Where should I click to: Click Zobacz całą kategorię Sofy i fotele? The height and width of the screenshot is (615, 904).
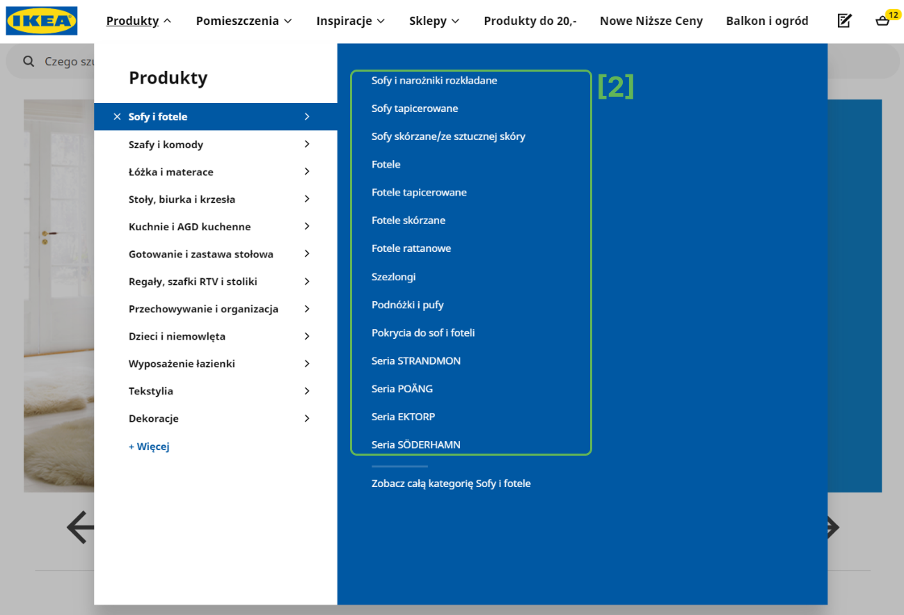point(451,484)
